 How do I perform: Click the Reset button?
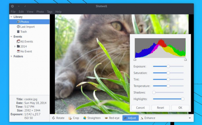coord(160,108)
